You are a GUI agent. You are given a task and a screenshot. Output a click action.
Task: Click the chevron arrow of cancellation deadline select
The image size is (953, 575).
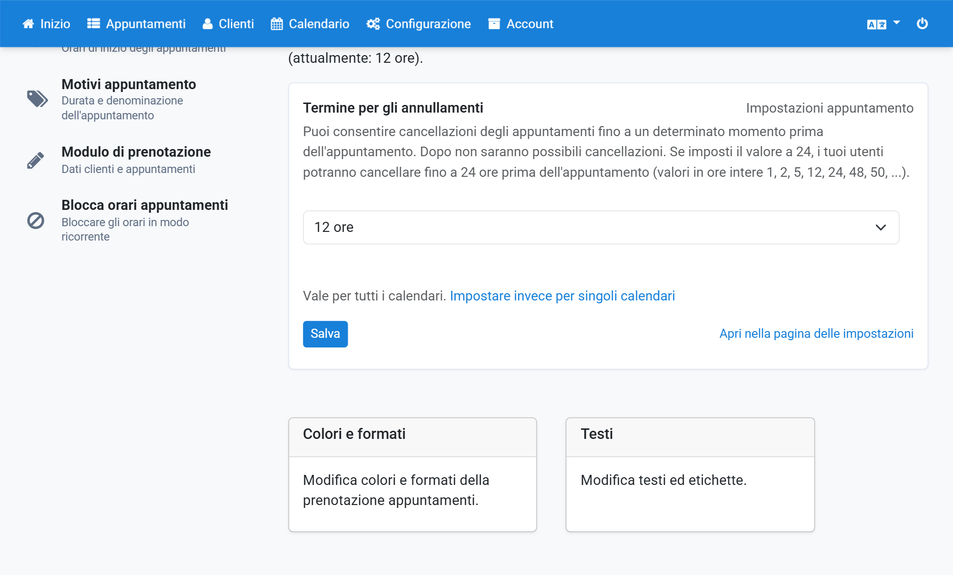(881, 227)
